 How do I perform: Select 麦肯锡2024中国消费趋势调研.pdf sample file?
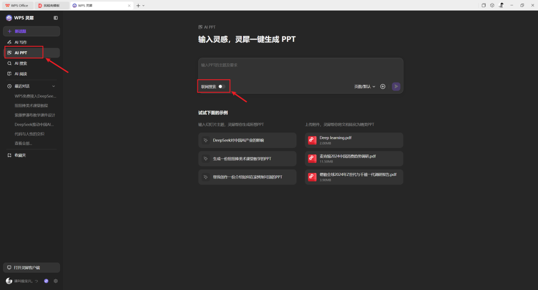click(354, 158)
